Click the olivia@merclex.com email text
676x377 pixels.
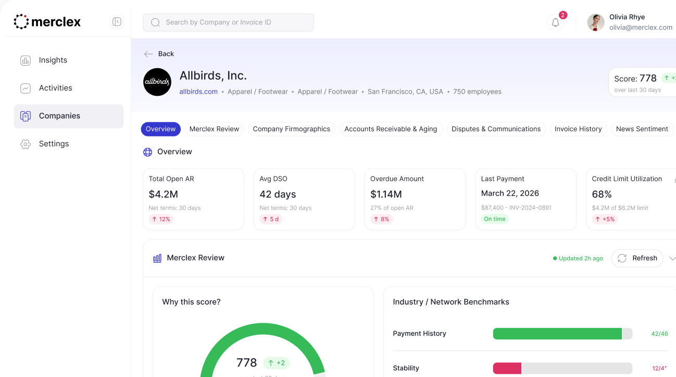coord(641,28)
